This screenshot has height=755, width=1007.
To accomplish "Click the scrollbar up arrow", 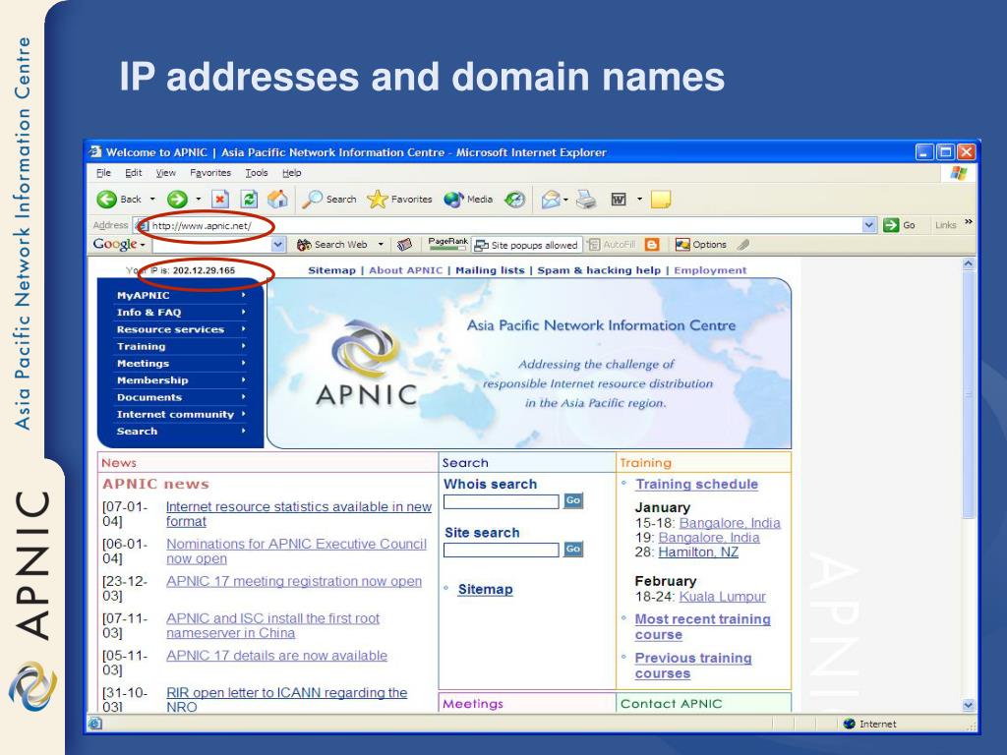I will click(x=969, y=263).
